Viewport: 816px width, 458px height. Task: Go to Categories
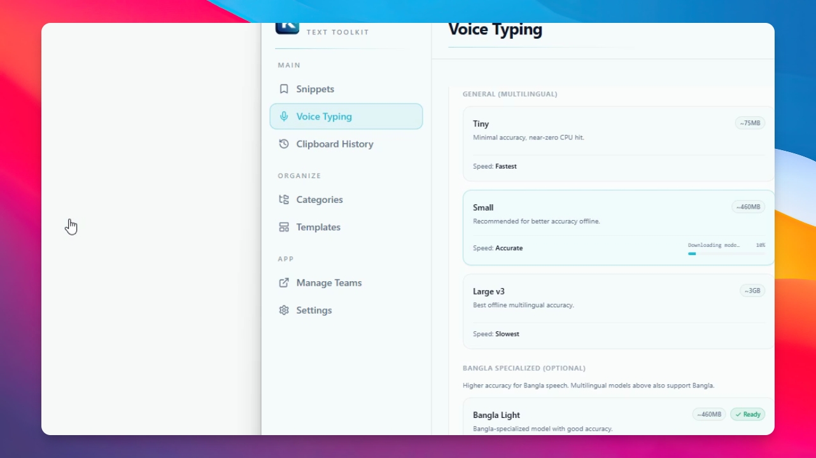pos(346,200)
